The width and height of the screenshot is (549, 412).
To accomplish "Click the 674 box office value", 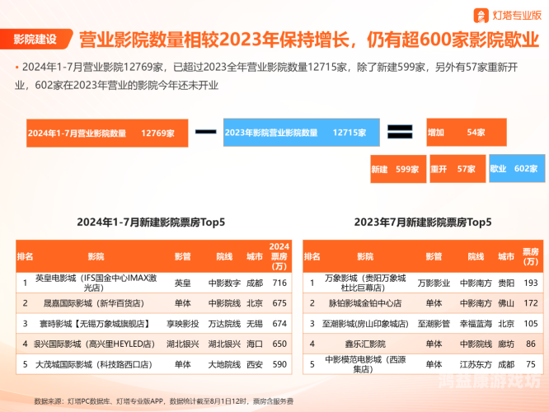I will 279,324.
